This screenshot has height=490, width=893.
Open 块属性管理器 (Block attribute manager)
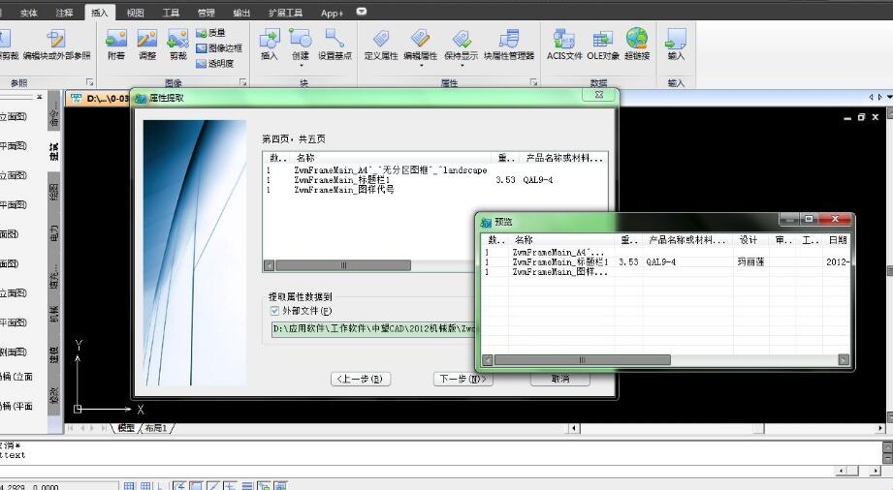click(509, 45)
